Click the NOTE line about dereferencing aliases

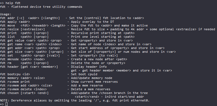click(x=75, y=100)
